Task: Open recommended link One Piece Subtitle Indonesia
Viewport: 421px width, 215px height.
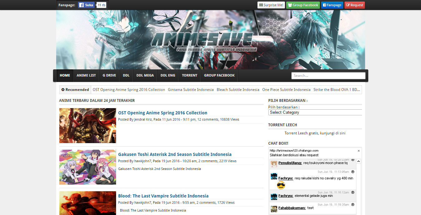Action: point(286,90)
